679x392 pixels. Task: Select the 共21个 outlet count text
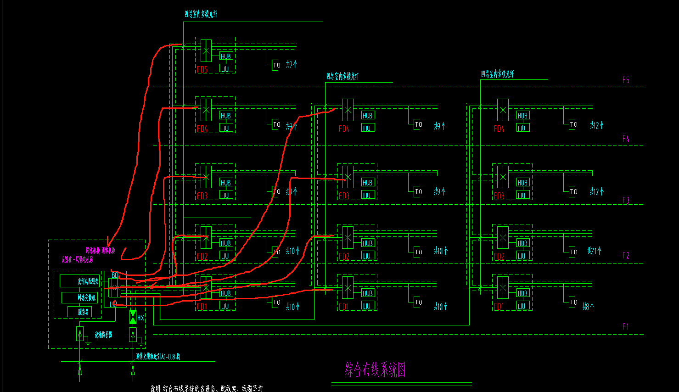[x=595, y=251]
